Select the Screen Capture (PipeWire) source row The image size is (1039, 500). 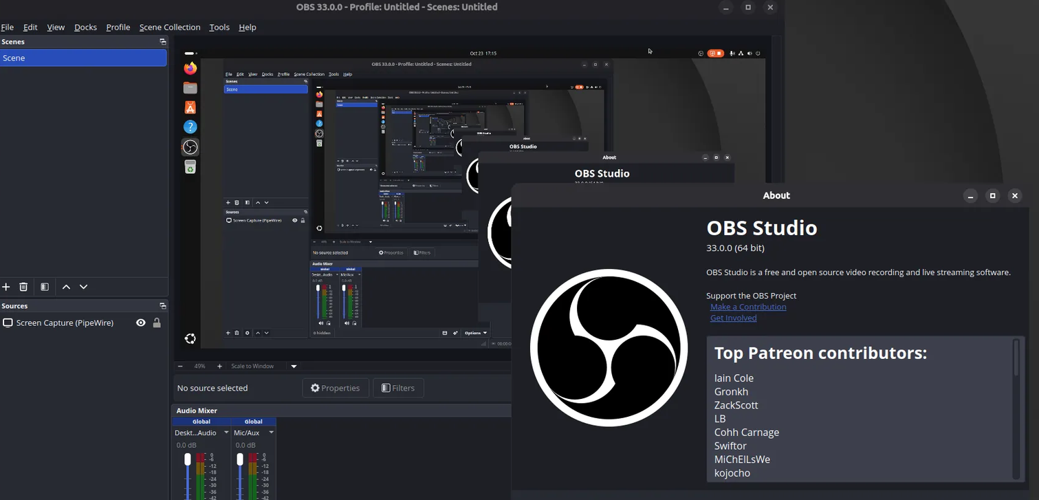[x=83, y=323]
